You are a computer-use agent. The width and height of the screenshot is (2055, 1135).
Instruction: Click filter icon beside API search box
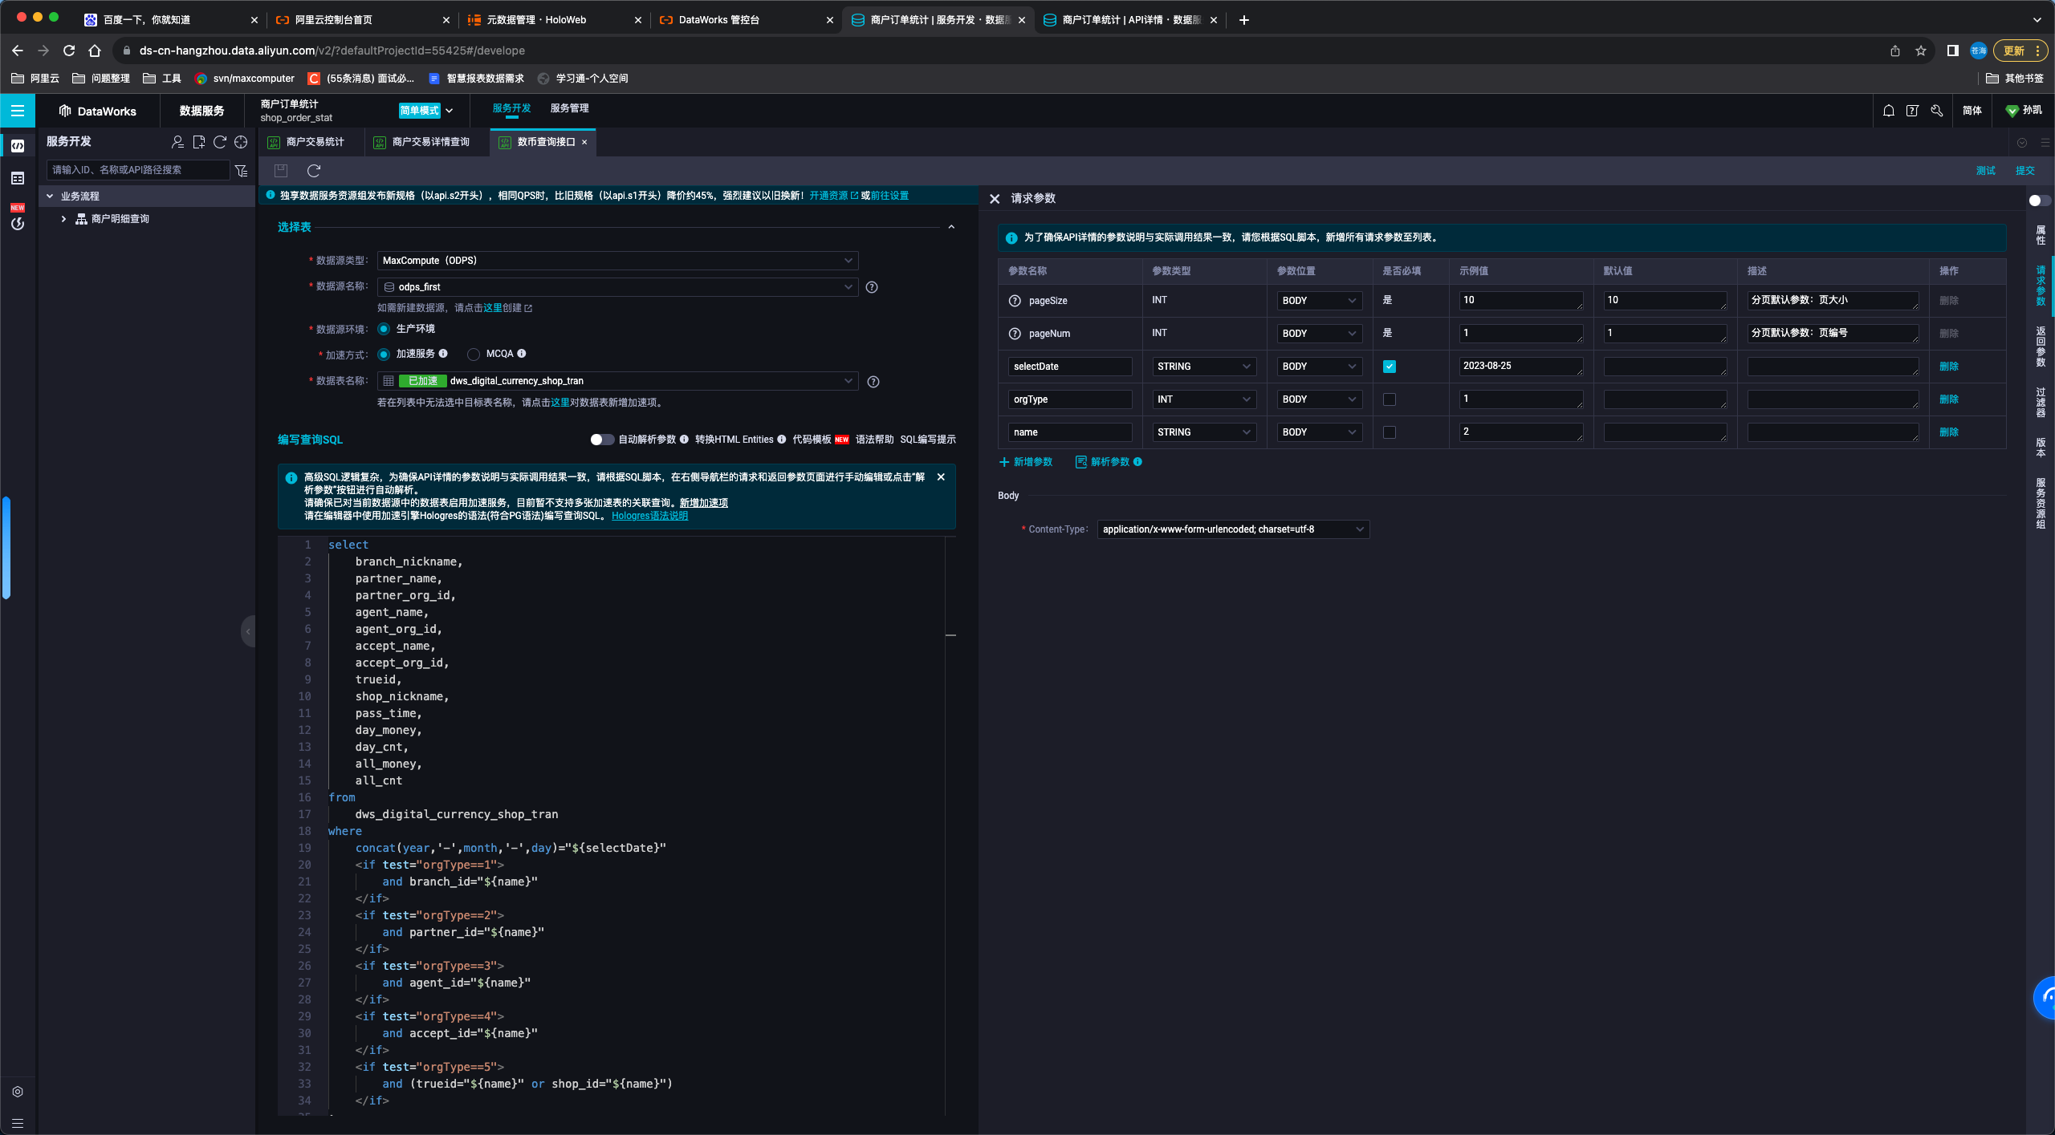click(x=241, y=170)
